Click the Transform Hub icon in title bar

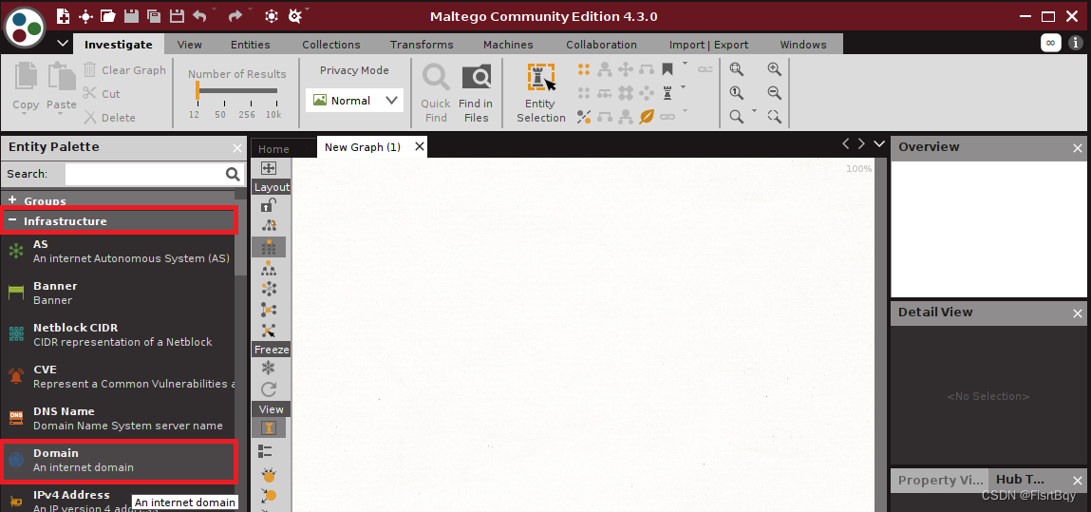pyautogui.click(x=272, y=16)
